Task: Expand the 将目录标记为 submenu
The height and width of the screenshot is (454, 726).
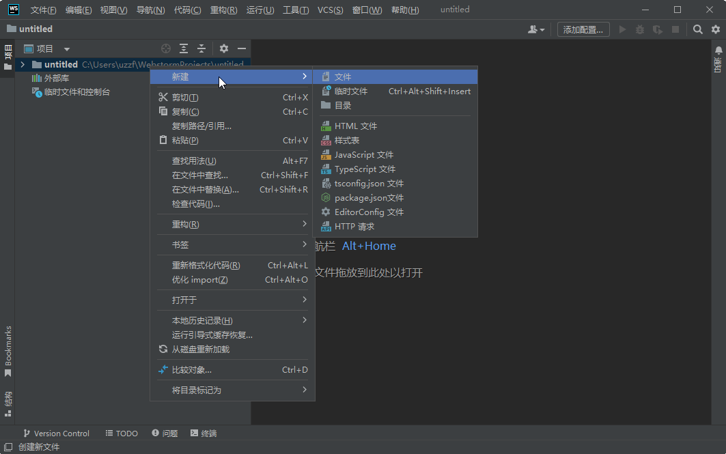Action: (304, 390)
